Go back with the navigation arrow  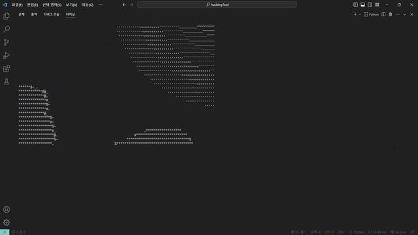click(x=124, y=5)
